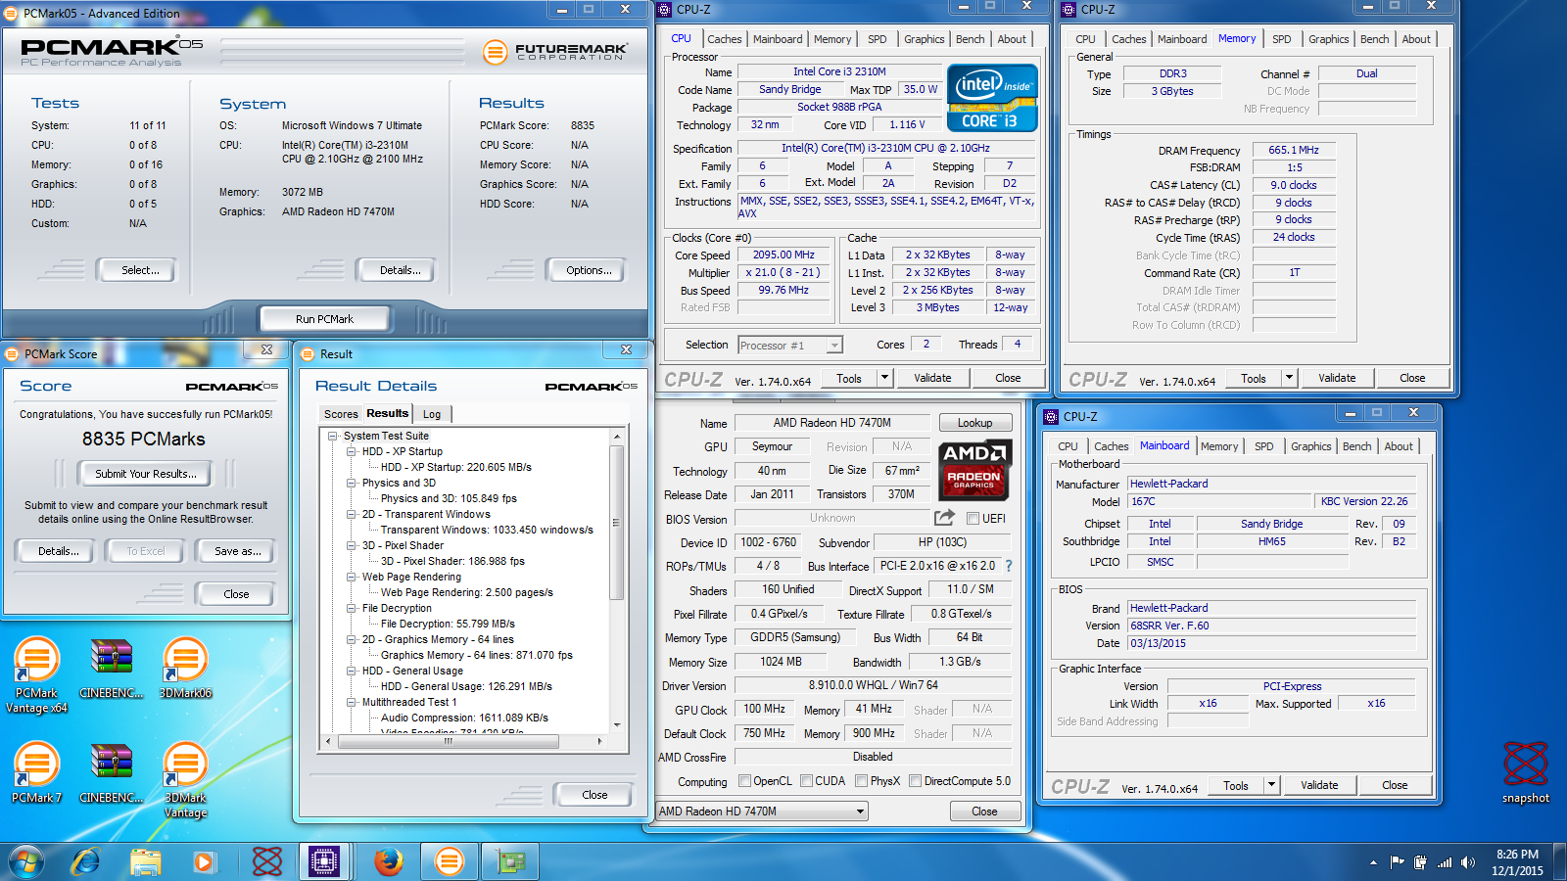Show hidden system tray icons
1567x881 pixels.
[1373, 862]
